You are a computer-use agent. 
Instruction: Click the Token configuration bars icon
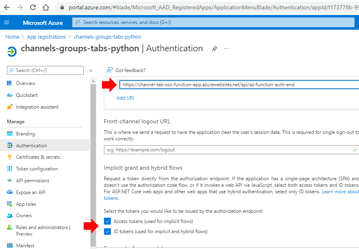(x=10, y=169)
